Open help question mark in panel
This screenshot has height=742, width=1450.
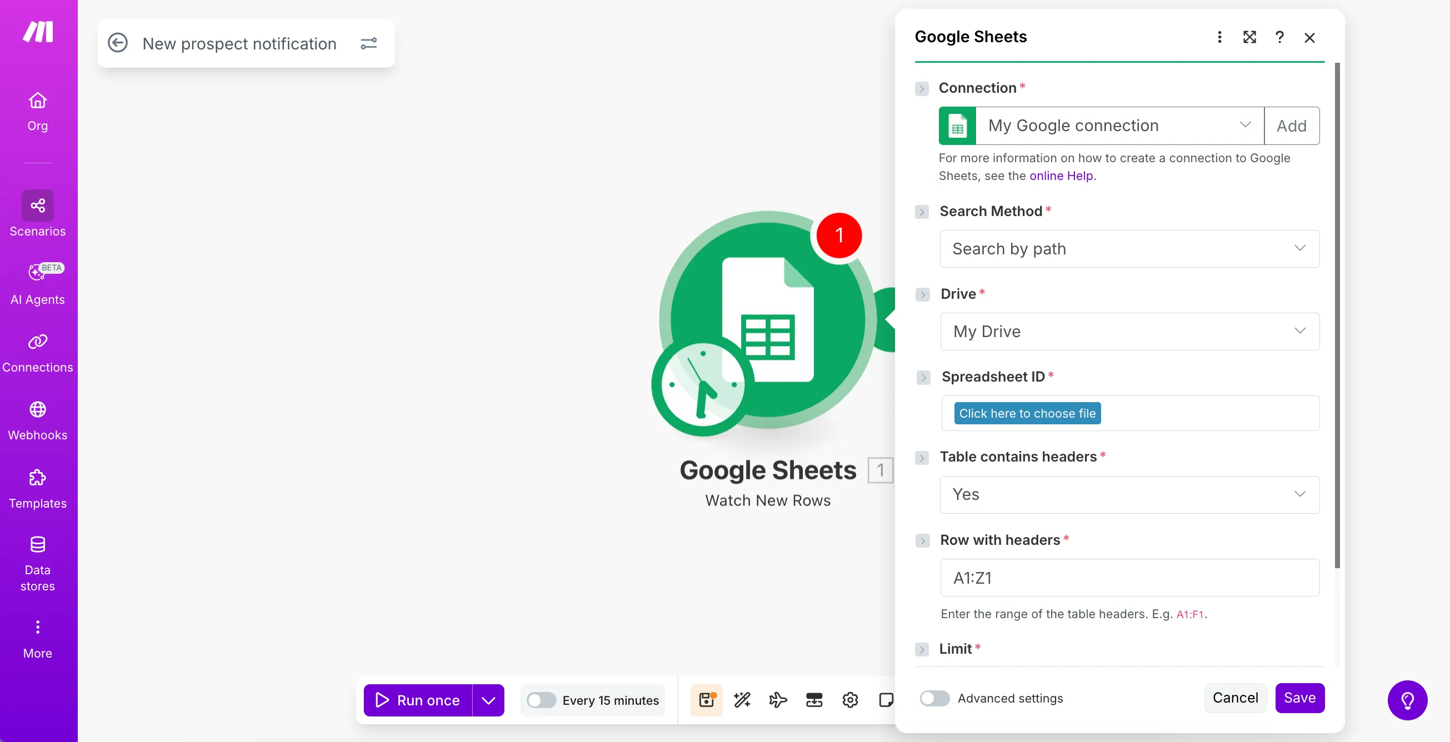pyautogui.click(x=1279, y=37)
